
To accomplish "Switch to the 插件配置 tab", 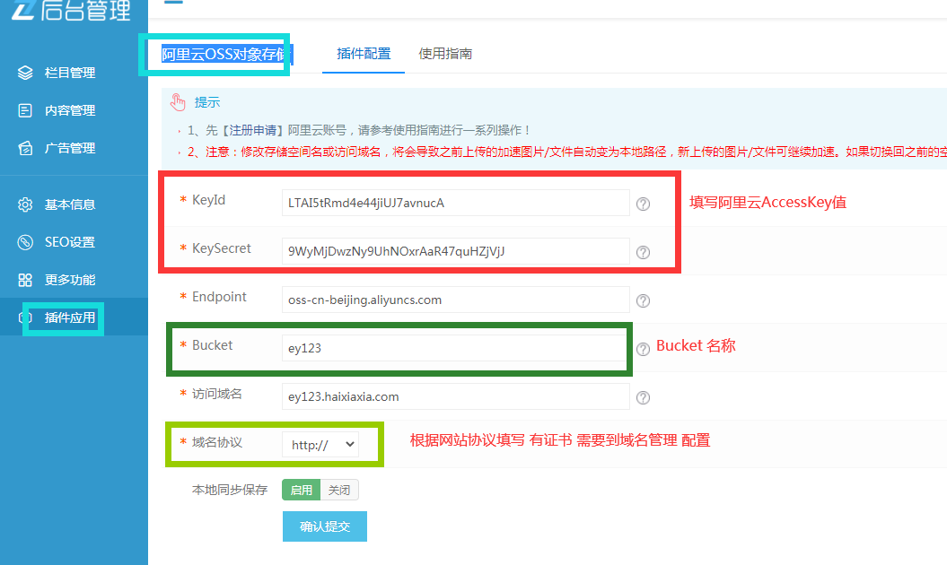I will pyautogui.click(x=364, y=54).
